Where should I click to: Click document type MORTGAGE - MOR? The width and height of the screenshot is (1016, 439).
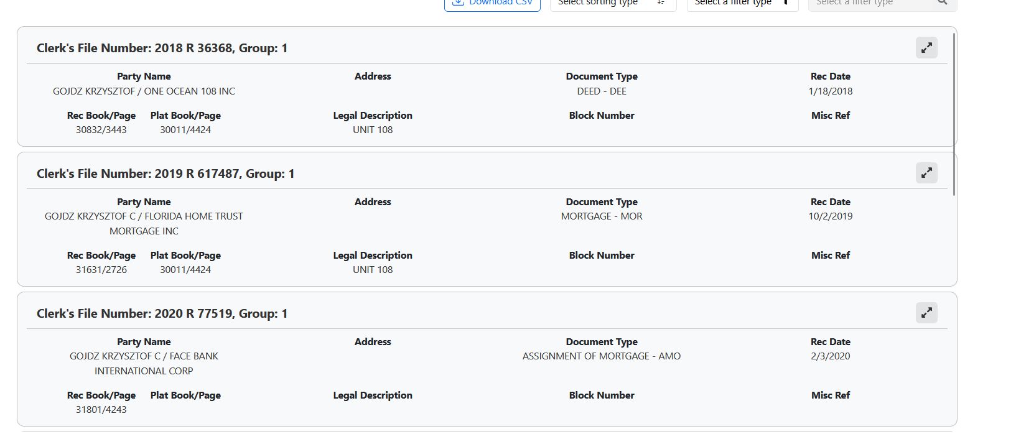(602, 216)
